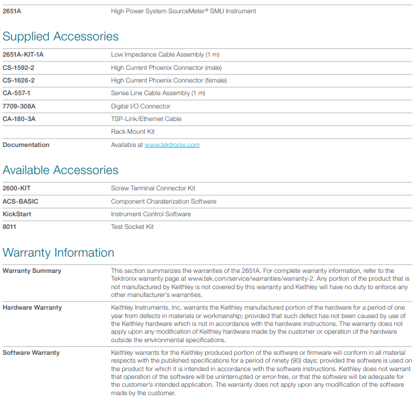This screenshot has height=406, width=416.
Task: Click the Hardware Warranty paragraph text
Action: (259, 324)
